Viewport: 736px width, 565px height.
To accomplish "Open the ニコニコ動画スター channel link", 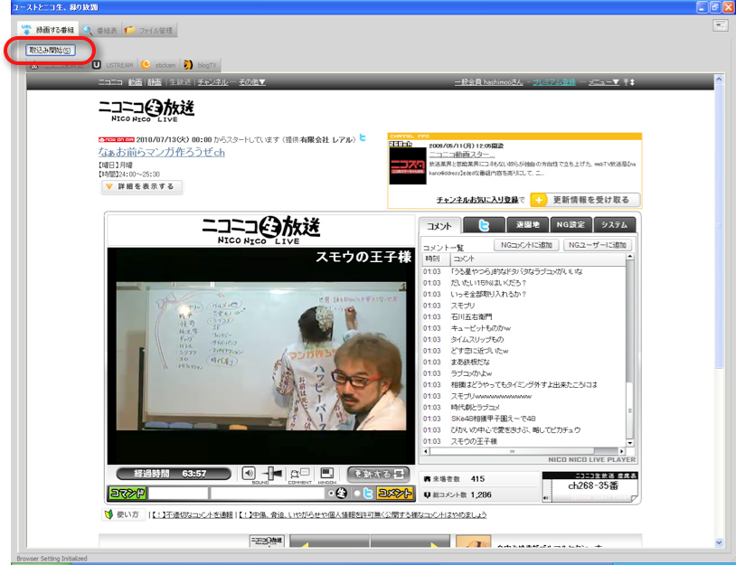I will pyautogui.click(x=462, y=155).
